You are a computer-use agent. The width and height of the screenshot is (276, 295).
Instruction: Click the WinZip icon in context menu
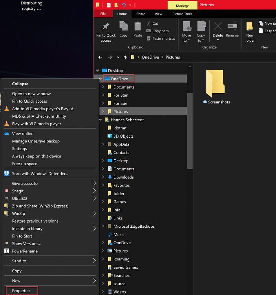6,213
